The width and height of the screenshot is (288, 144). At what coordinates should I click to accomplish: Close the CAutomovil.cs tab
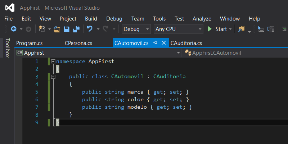164,43
